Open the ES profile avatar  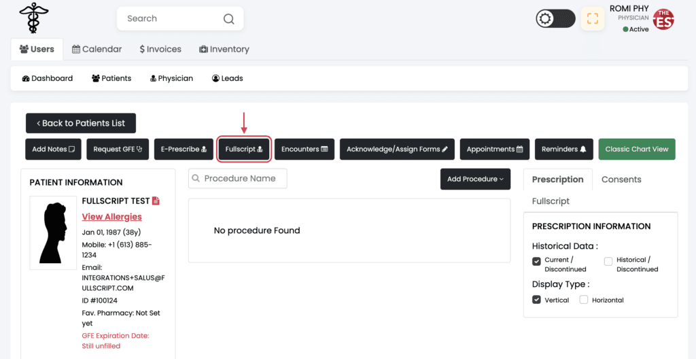click(663, 20)
